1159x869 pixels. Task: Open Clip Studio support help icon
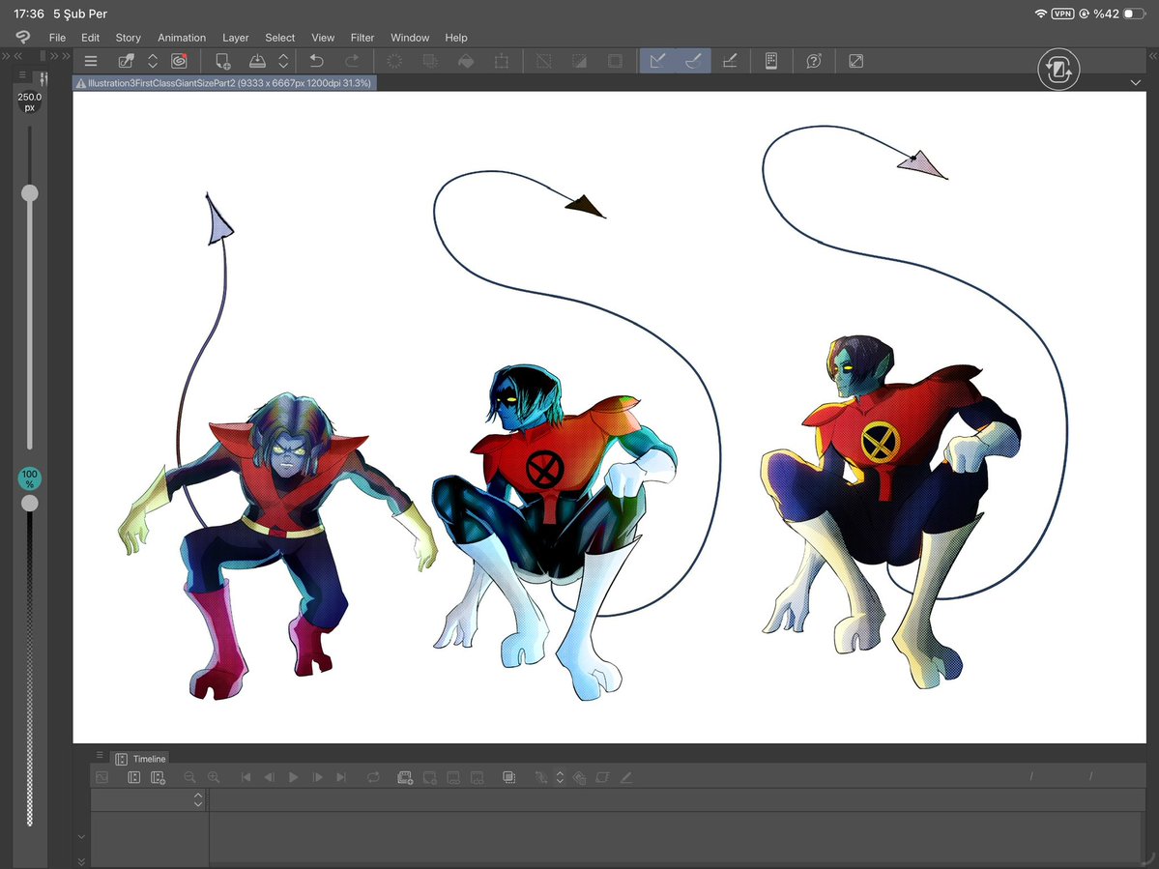tap(814, 61)
